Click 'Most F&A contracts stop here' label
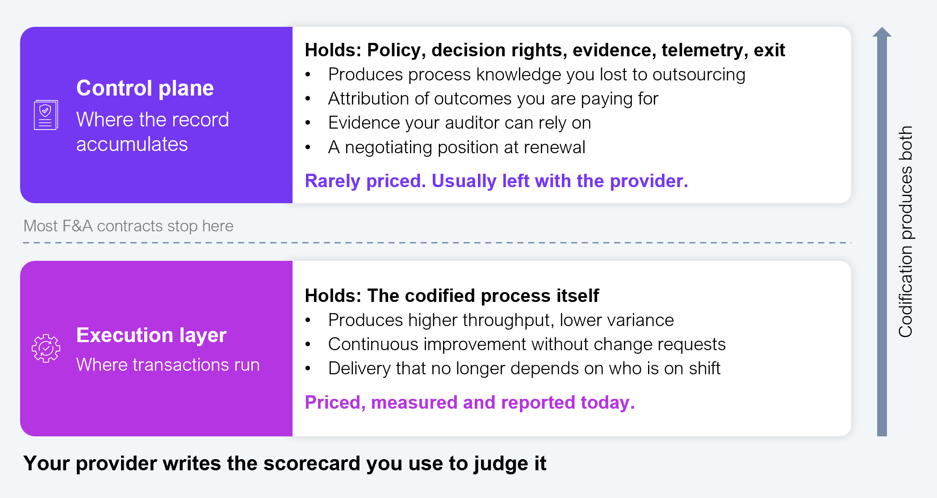The width and height of the screenshot is (937, 498). point(128,226)
